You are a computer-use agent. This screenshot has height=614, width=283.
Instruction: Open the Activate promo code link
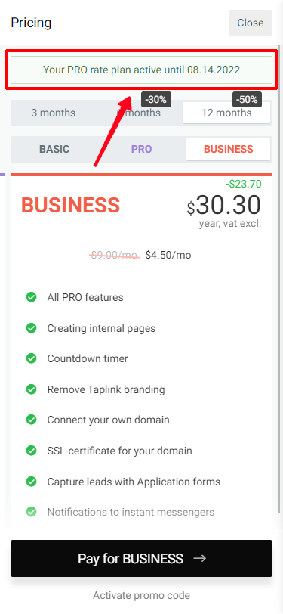point(142,596)
